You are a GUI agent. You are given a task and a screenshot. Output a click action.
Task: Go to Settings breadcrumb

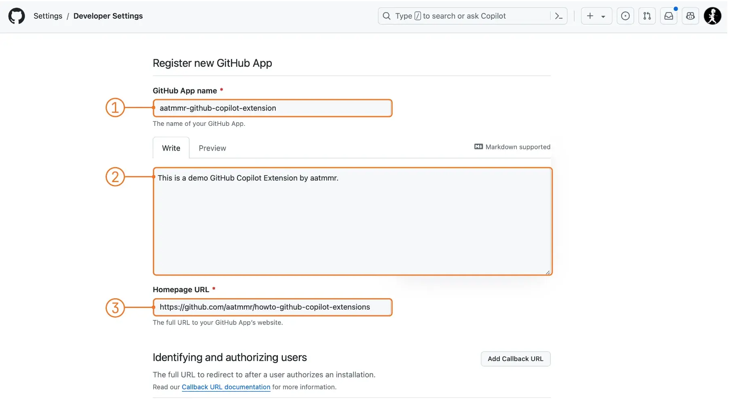(x=48, y=16)
